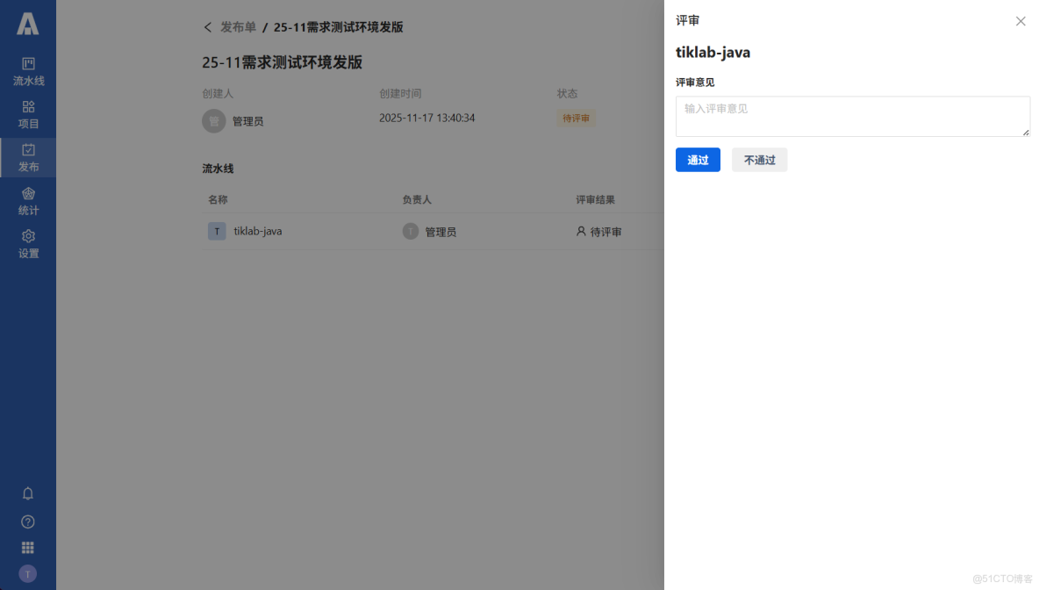Open the app grid icon in sidebar
The image size is (1039, 590).
(28, 547)
